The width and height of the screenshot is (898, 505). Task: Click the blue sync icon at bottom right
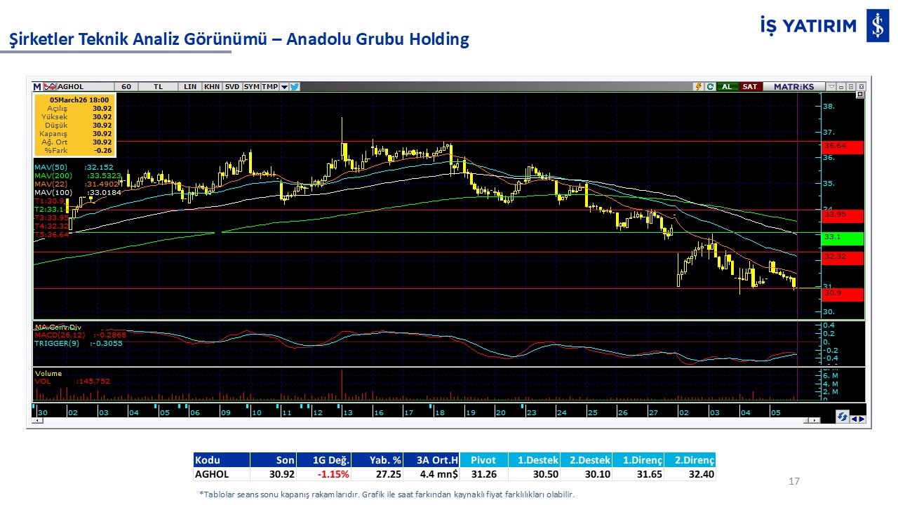click(x=843, y=417)
